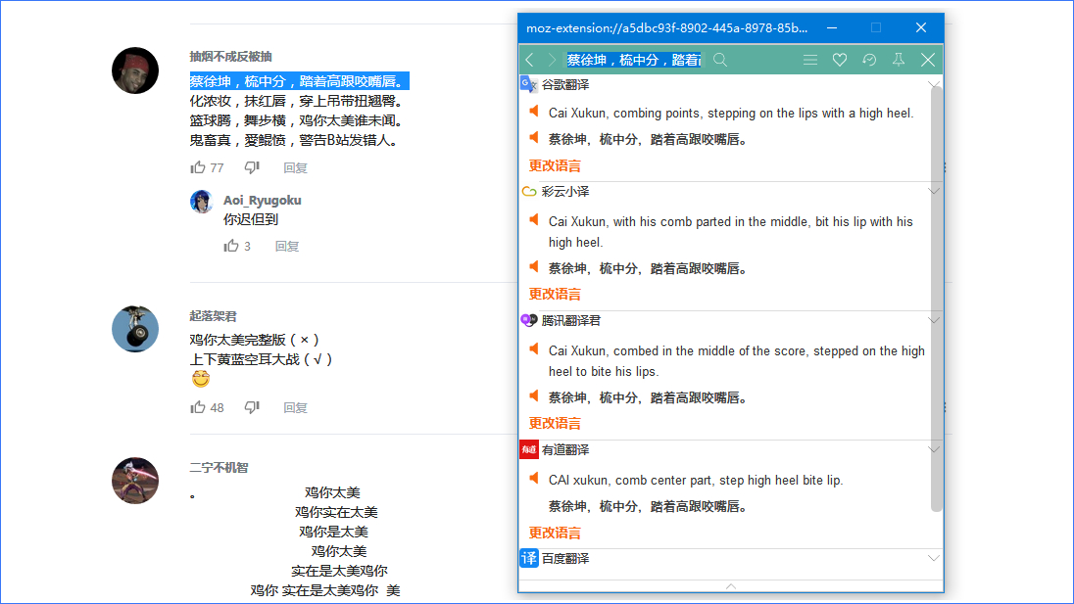Like the comment with 77 thumbs up

click(x=198, y=167)
